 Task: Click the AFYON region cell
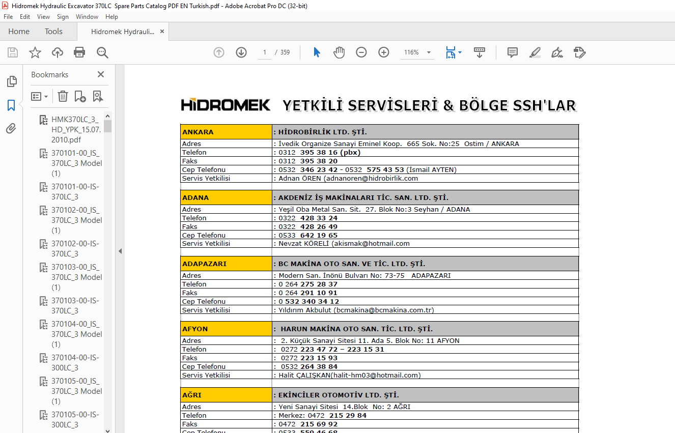(227, 329)
